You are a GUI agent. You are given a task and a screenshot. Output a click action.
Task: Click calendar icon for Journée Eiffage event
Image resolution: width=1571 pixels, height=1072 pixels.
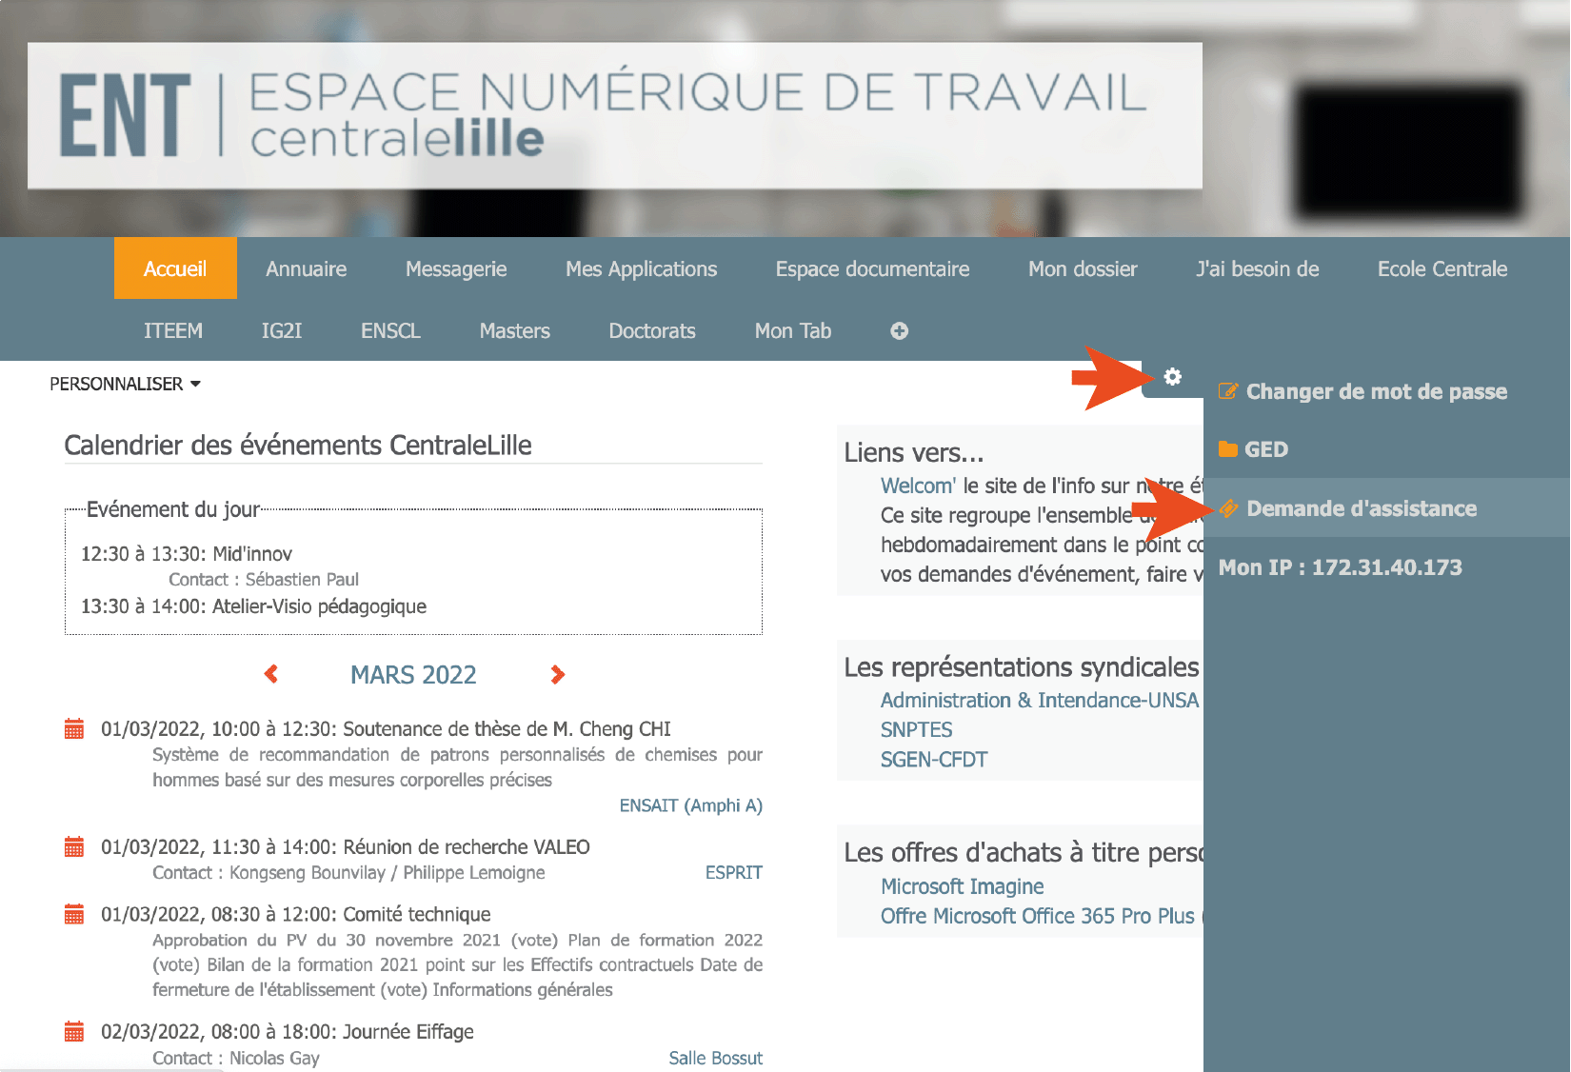click(x=74, y=1032)
